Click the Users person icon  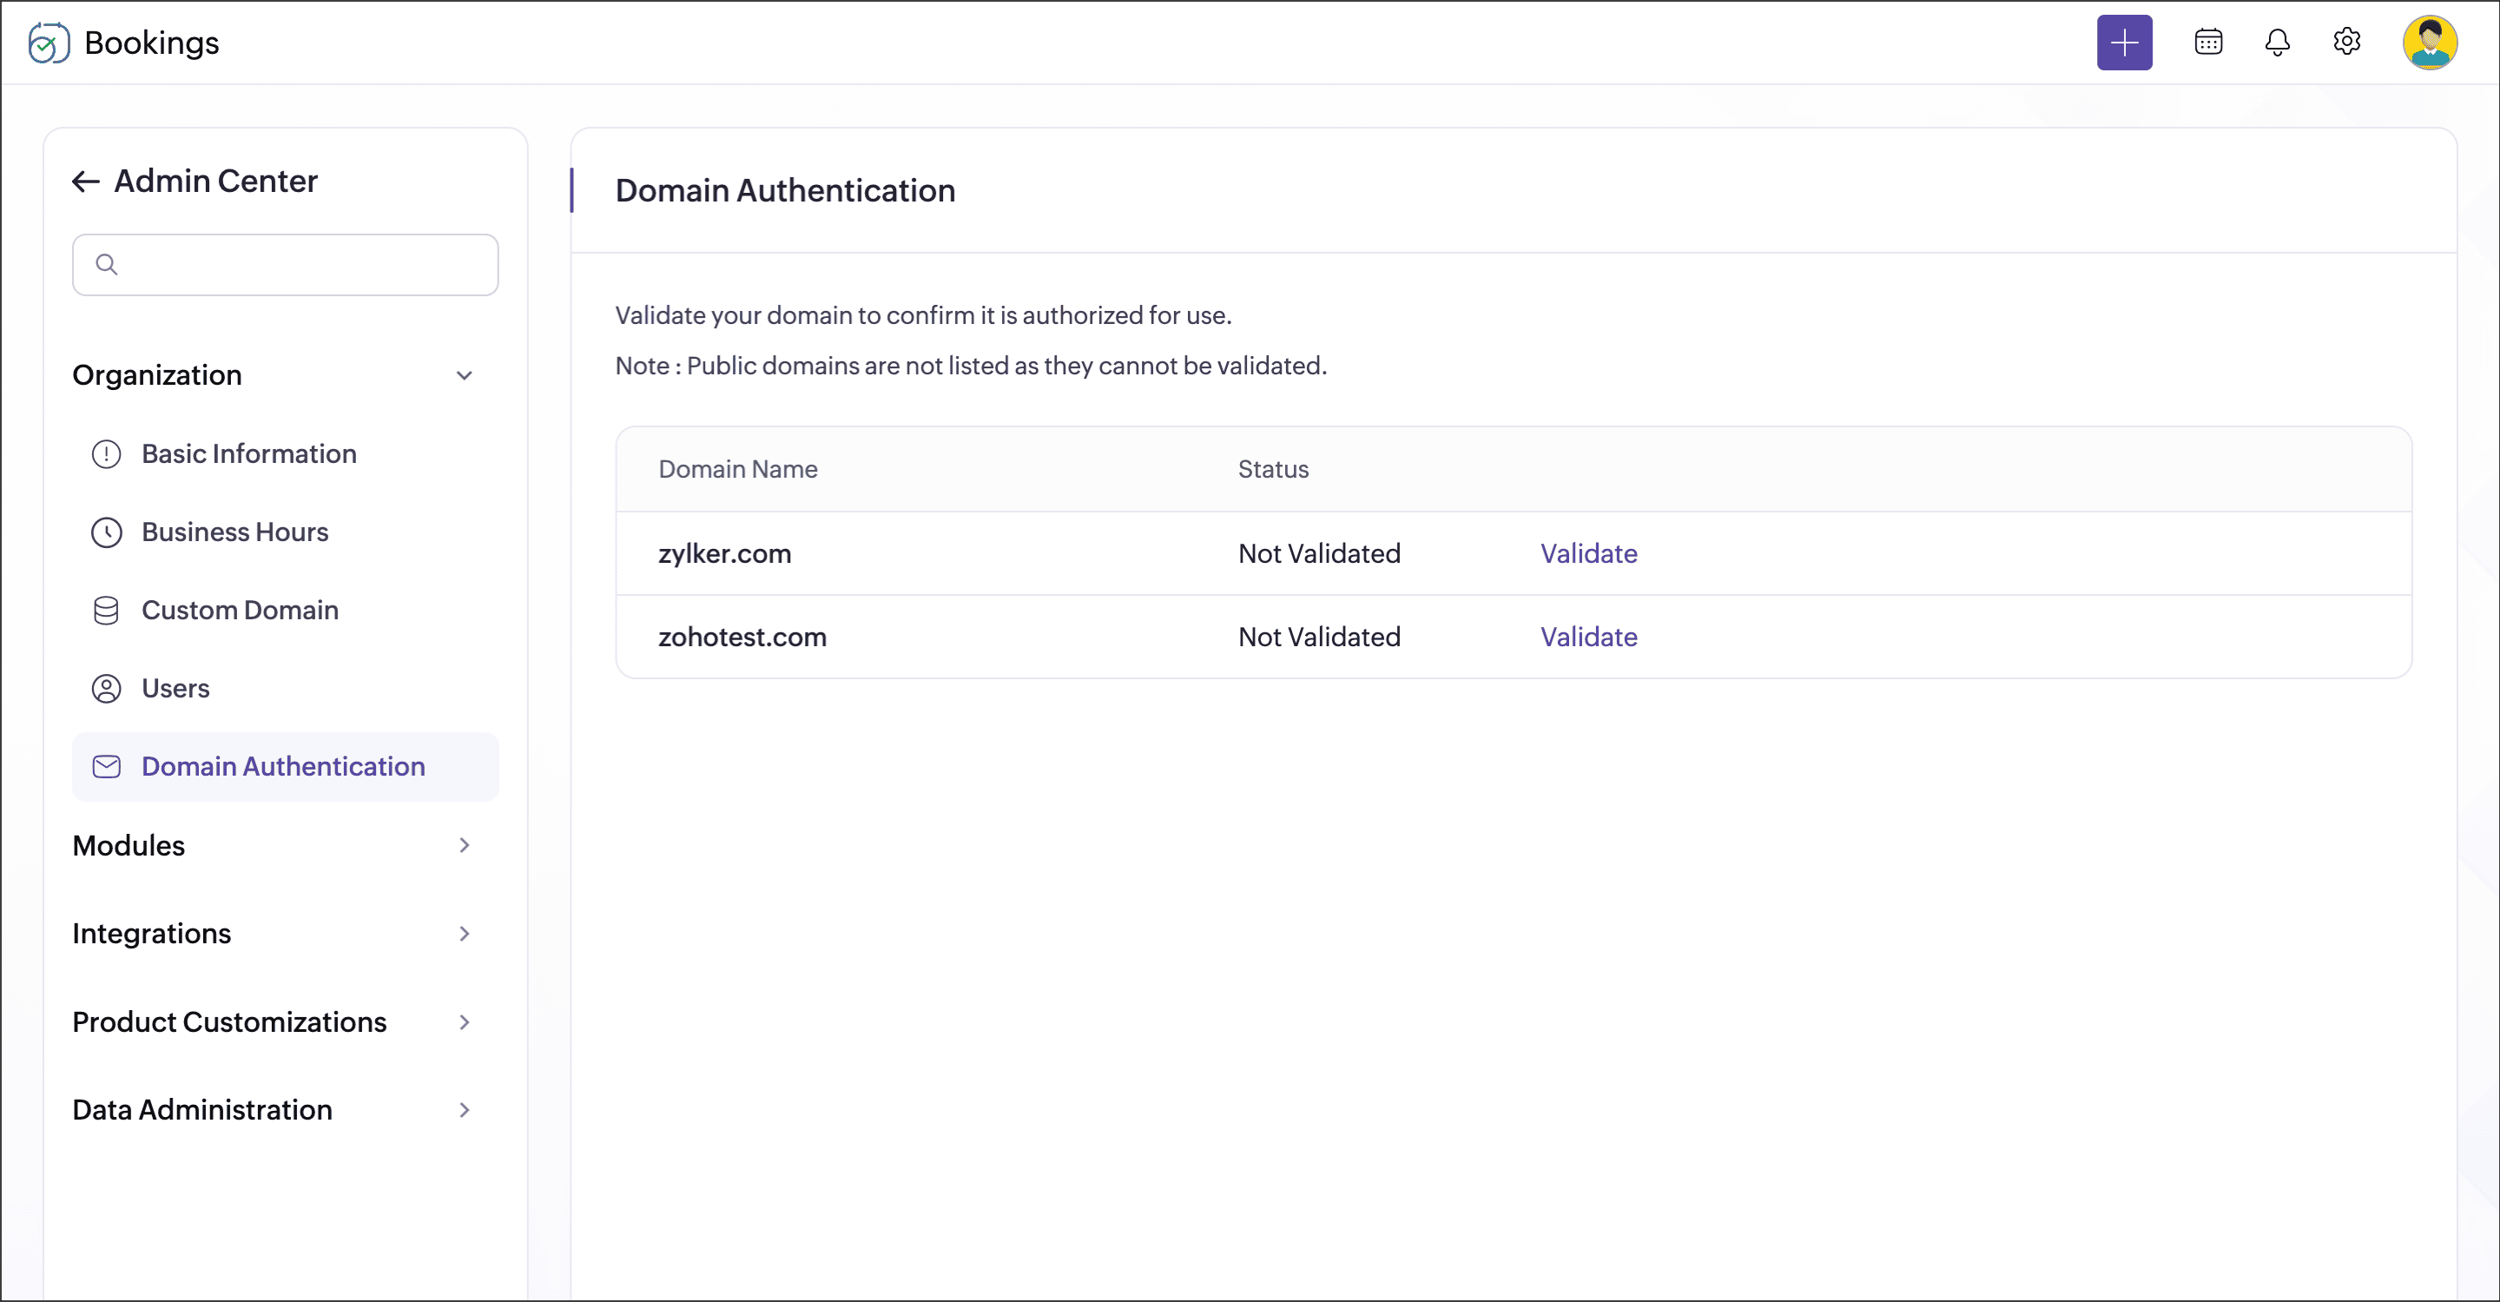tap(106, 689)
